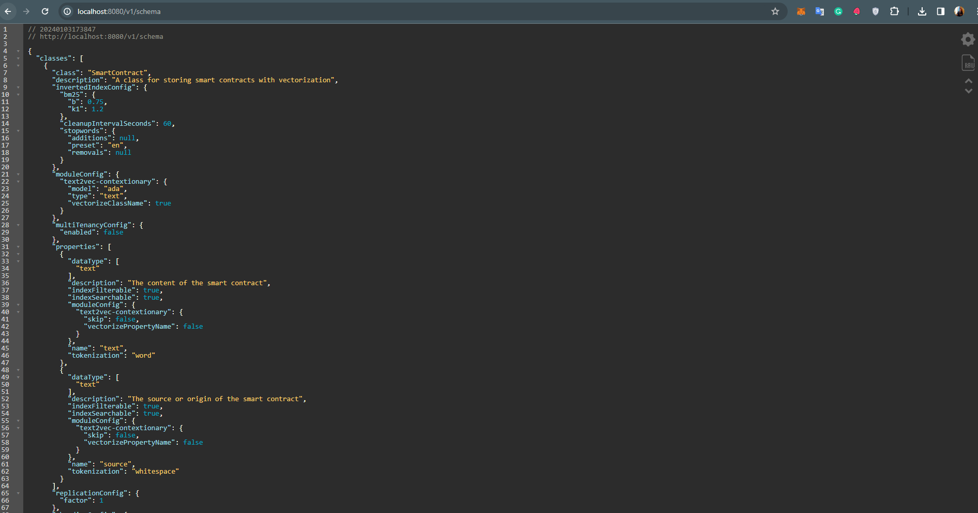Image resolution: width=978 pixels, height=513 pixels.
Task: Click the expand-all down chevron
Action: (968, 91)
